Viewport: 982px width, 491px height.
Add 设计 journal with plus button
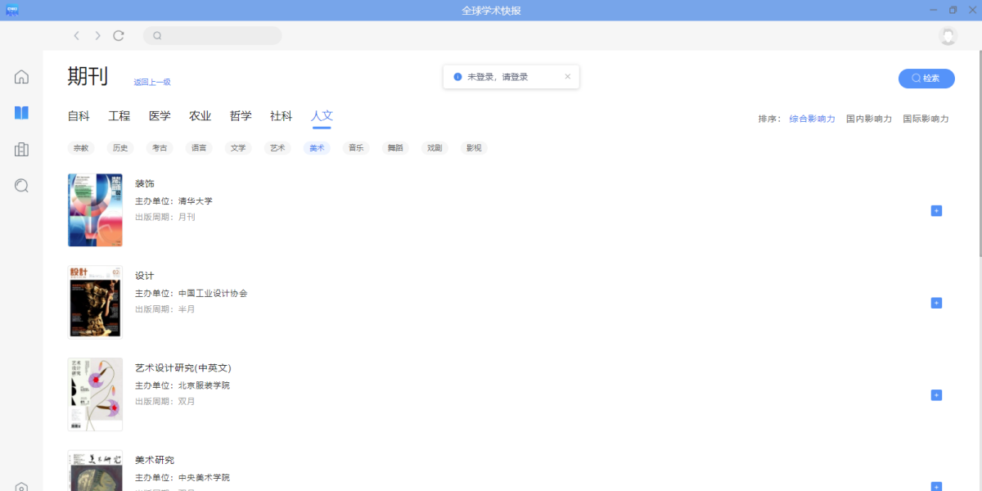[936, 303]
